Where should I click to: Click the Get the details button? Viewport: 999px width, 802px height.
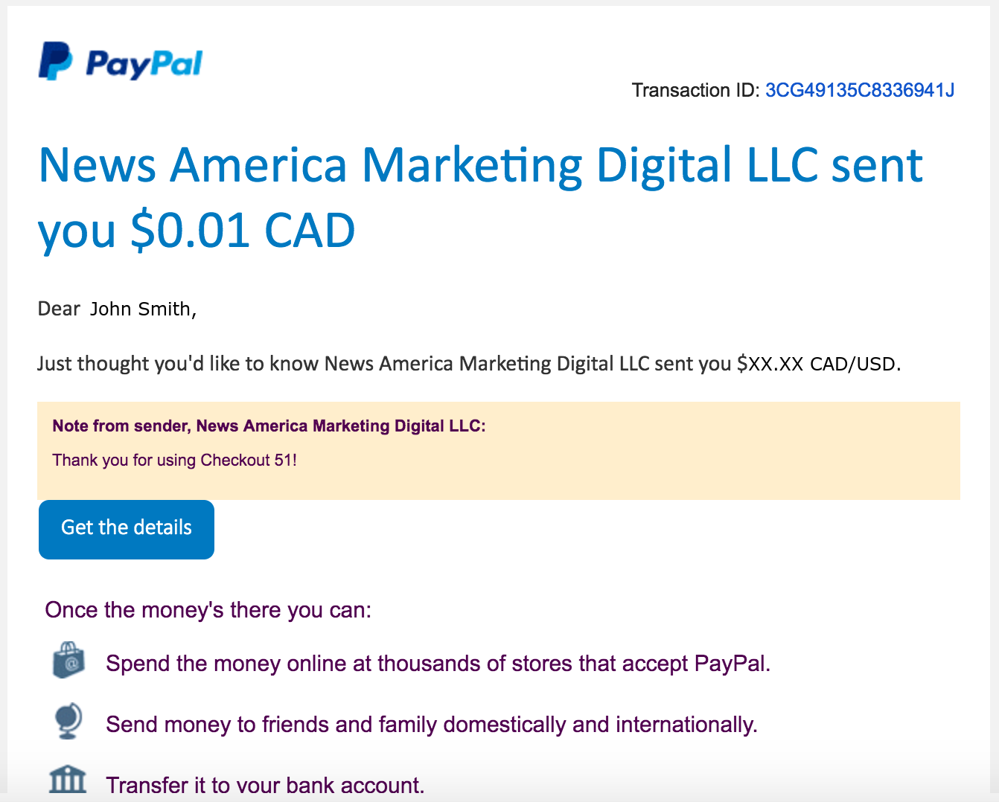(127, 529)
